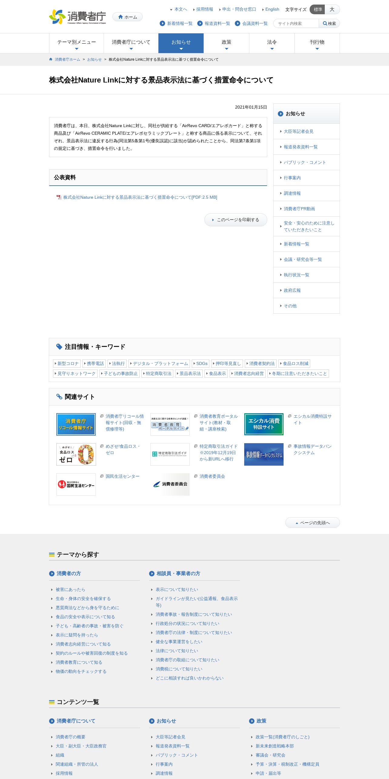This screenshot has width=389, height=779.
Task: Open the Nature Link 措置命令 PDF link
Action: pyautogui.click(x=140, y=197)
